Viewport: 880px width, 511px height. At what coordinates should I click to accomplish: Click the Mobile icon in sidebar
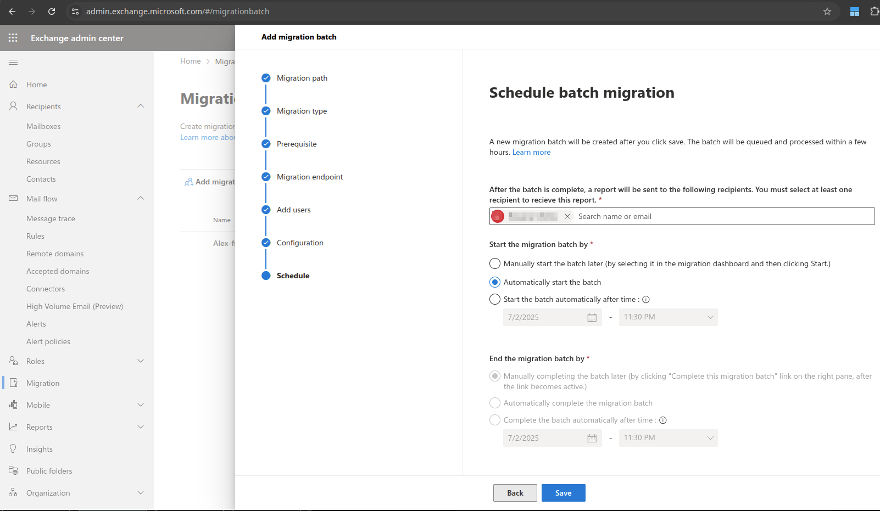13,405
